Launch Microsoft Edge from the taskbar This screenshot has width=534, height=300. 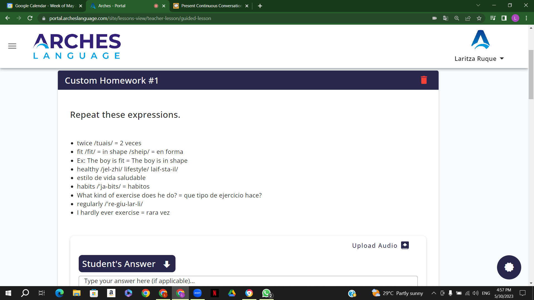pos(59,293)
